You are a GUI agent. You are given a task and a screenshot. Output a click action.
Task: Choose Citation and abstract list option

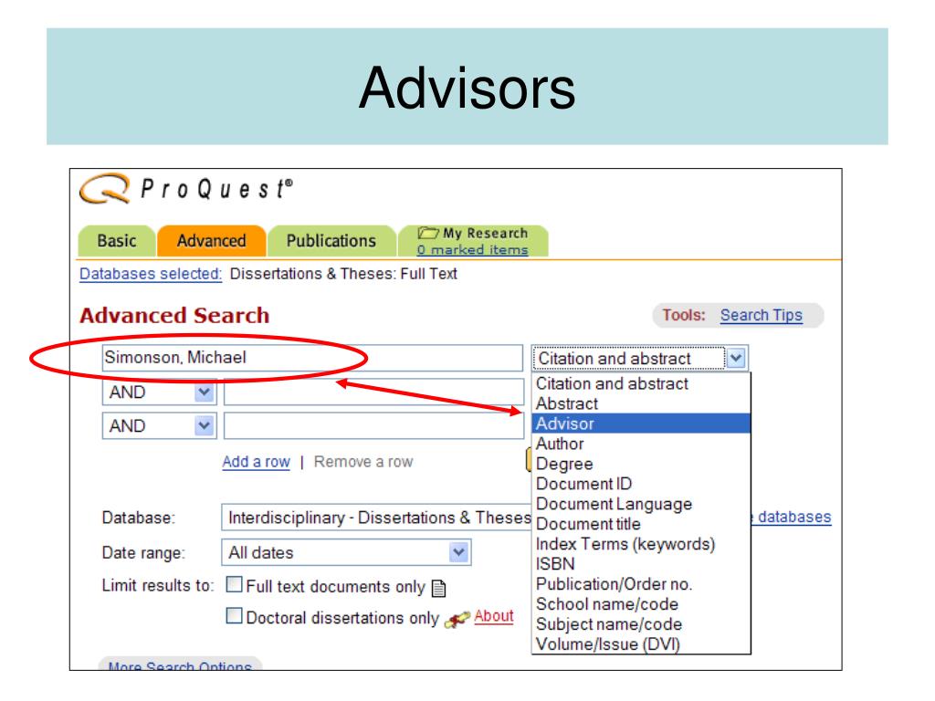640,383
